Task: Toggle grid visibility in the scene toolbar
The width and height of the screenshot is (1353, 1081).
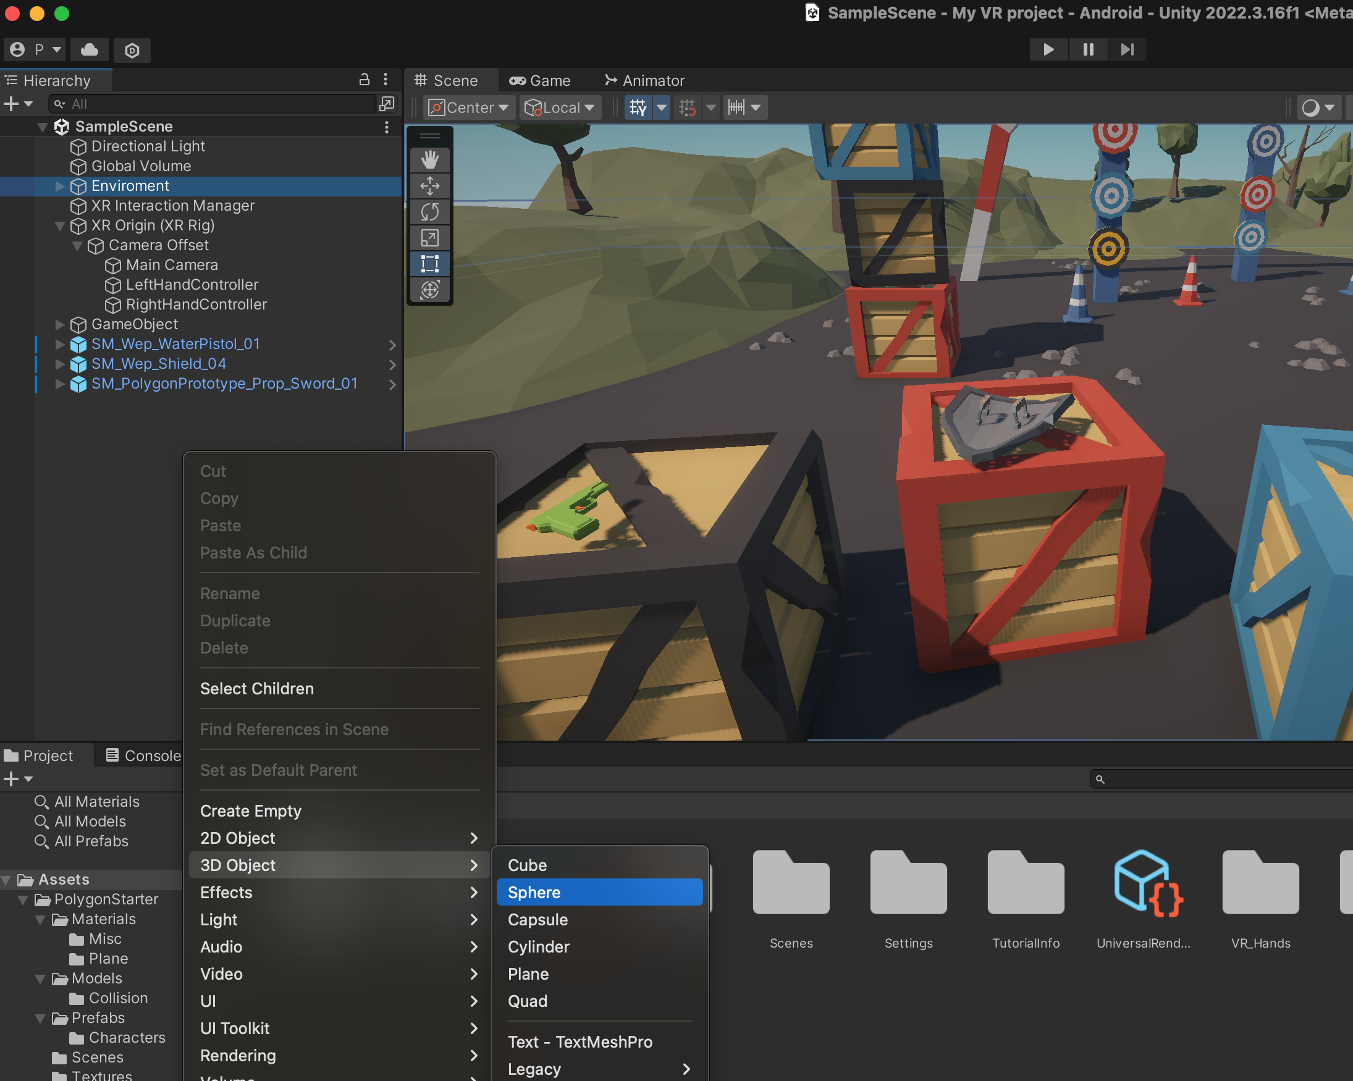Action: pos(638,108)
